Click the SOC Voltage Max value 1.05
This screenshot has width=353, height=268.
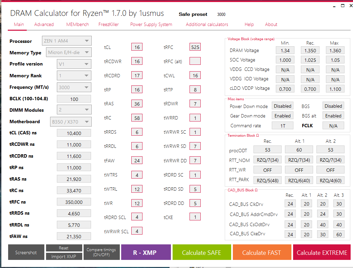335,60
